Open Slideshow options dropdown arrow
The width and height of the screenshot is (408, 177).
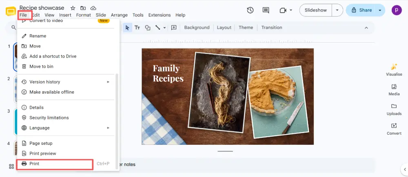tap(337, 10)
